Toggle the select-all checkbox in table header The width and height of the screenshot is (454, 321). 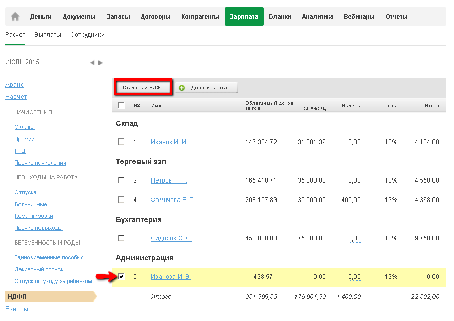[121, 105]
